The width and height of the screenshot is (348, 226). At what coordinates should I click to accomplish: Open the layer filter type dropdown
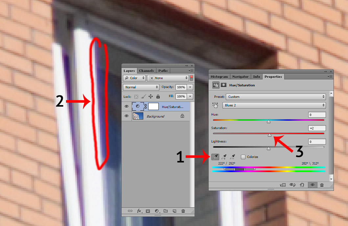tap(134, 78)
